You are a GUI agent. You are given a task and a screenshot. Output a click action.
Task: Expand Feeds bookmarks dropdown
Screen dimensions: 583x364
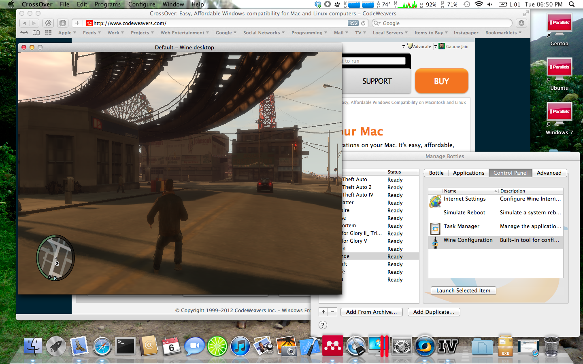coord(92,33)
